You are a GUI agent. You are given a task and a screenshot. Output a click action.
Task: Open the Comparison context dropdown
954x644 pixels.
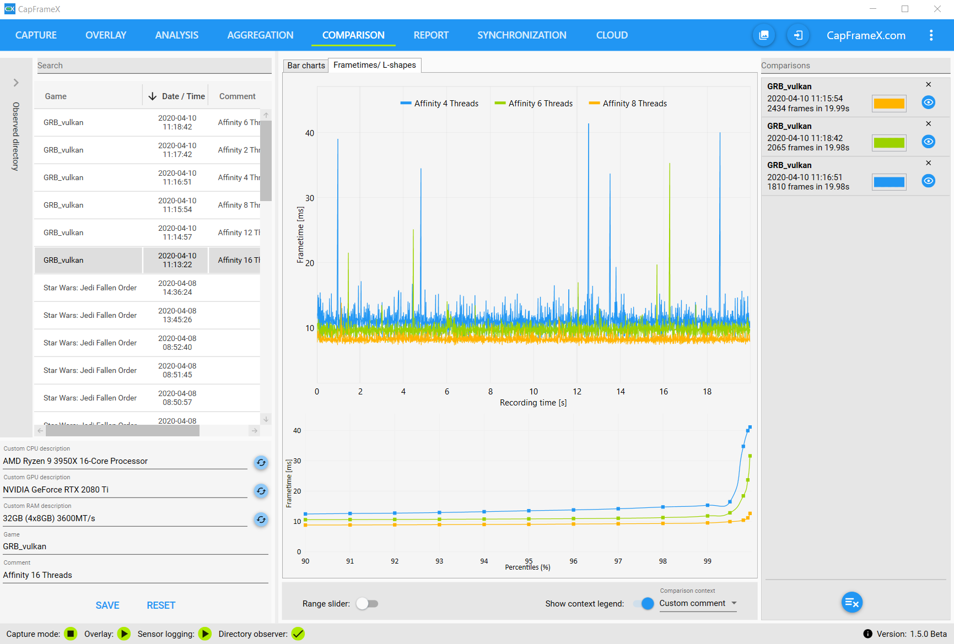pos(698,603)
